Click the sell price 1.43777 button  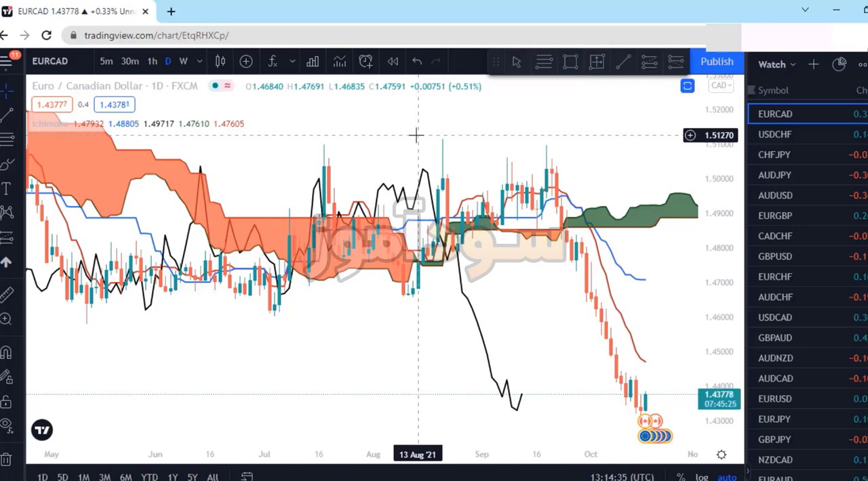[x=52, y=104]
